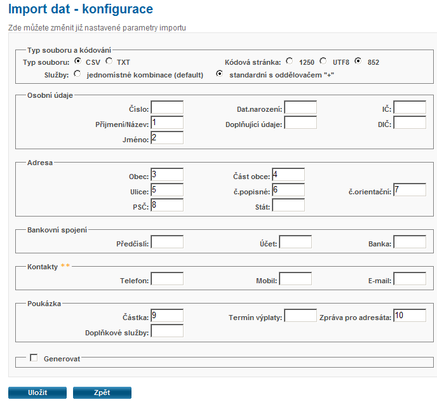Focus the Účet bank account field

click(x=295, y=242)
